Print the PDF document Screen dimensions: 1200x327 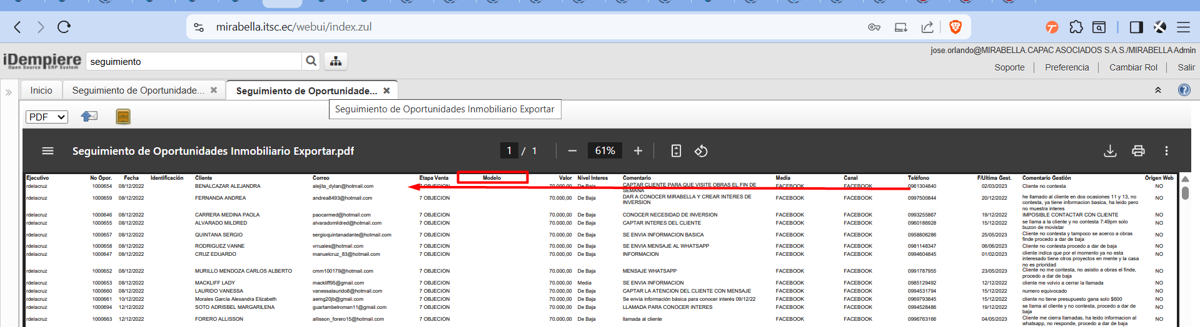(1138, 151)
